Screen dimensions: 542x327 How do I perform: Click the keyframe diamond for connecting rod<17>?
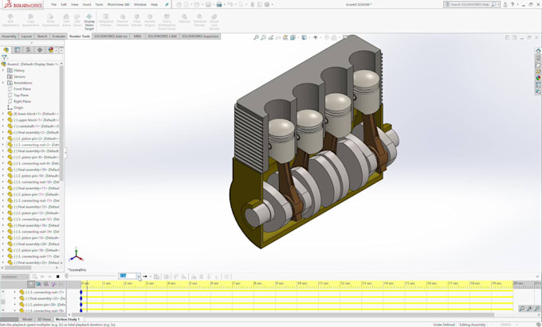81,292
